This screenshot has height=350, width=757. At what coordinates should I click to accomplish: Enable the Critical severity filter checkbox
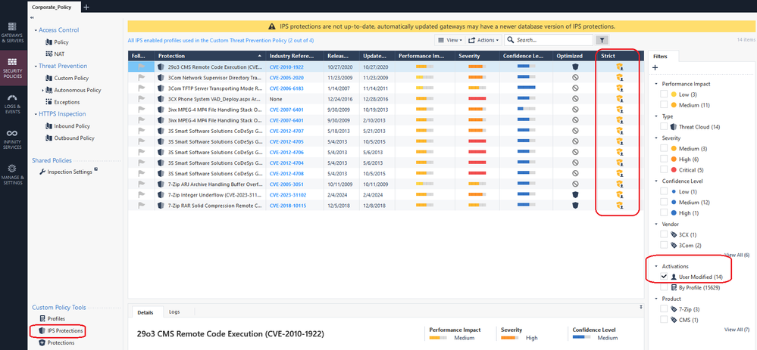tap(665, 170)
